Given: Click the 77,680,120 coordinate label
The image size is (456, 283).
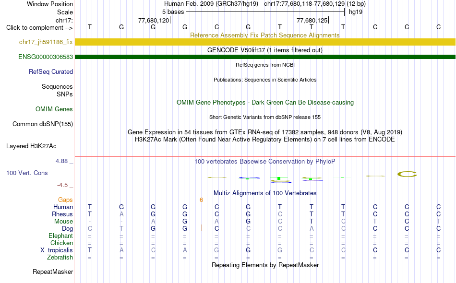Looking at the screenshot, I should pyautogui.click(x=154, y=20).
